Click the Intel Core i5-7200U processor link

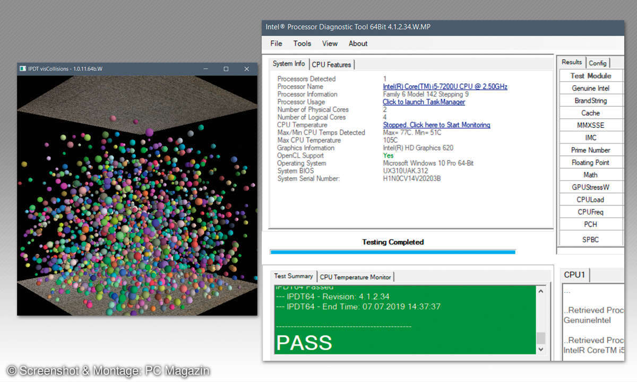click(445, 86)
